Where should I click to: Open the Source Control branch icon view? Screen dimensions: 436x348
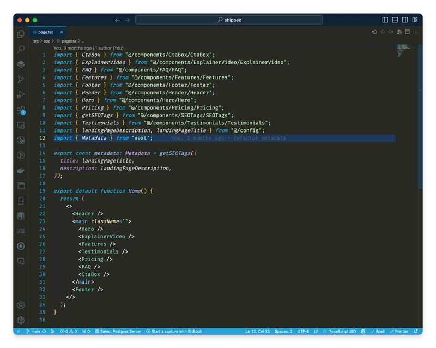[x=21, y=80]
